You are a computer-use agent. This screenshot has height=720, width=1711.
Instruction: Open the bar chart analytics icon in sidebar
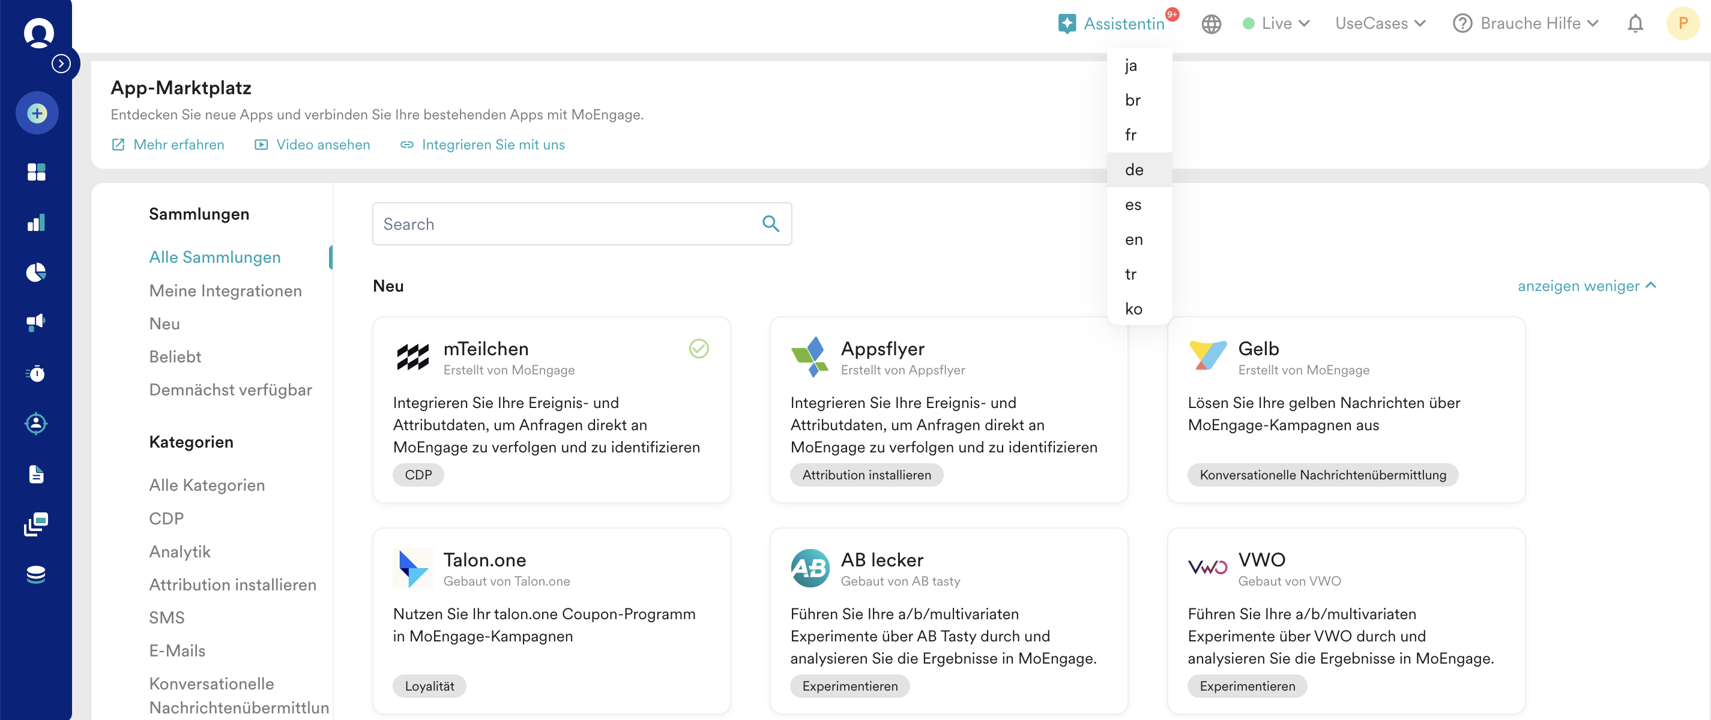[36, 223]
